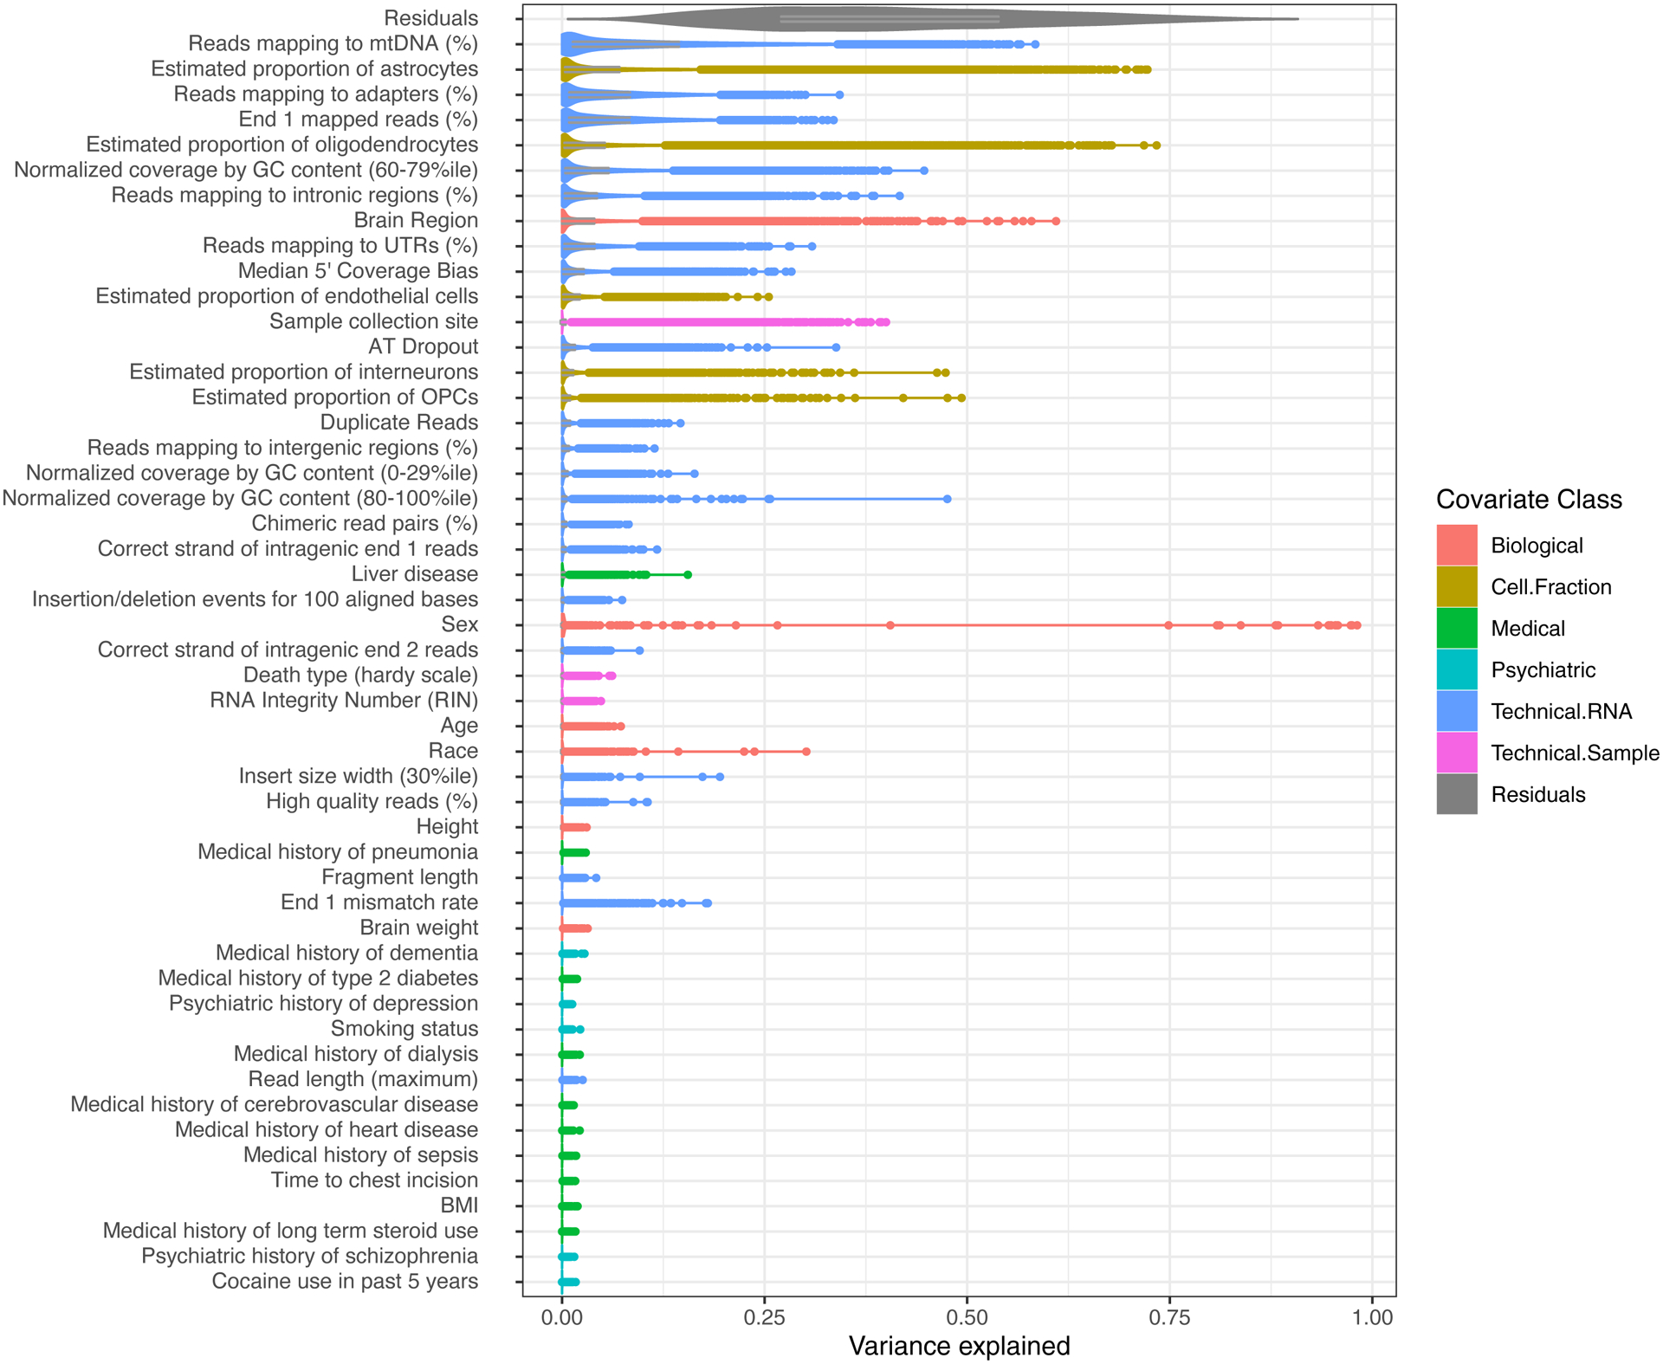Click 'Medical history of type 2 diabetes' label
This screenshot has height=1364, width=1663.
point(318,978)
